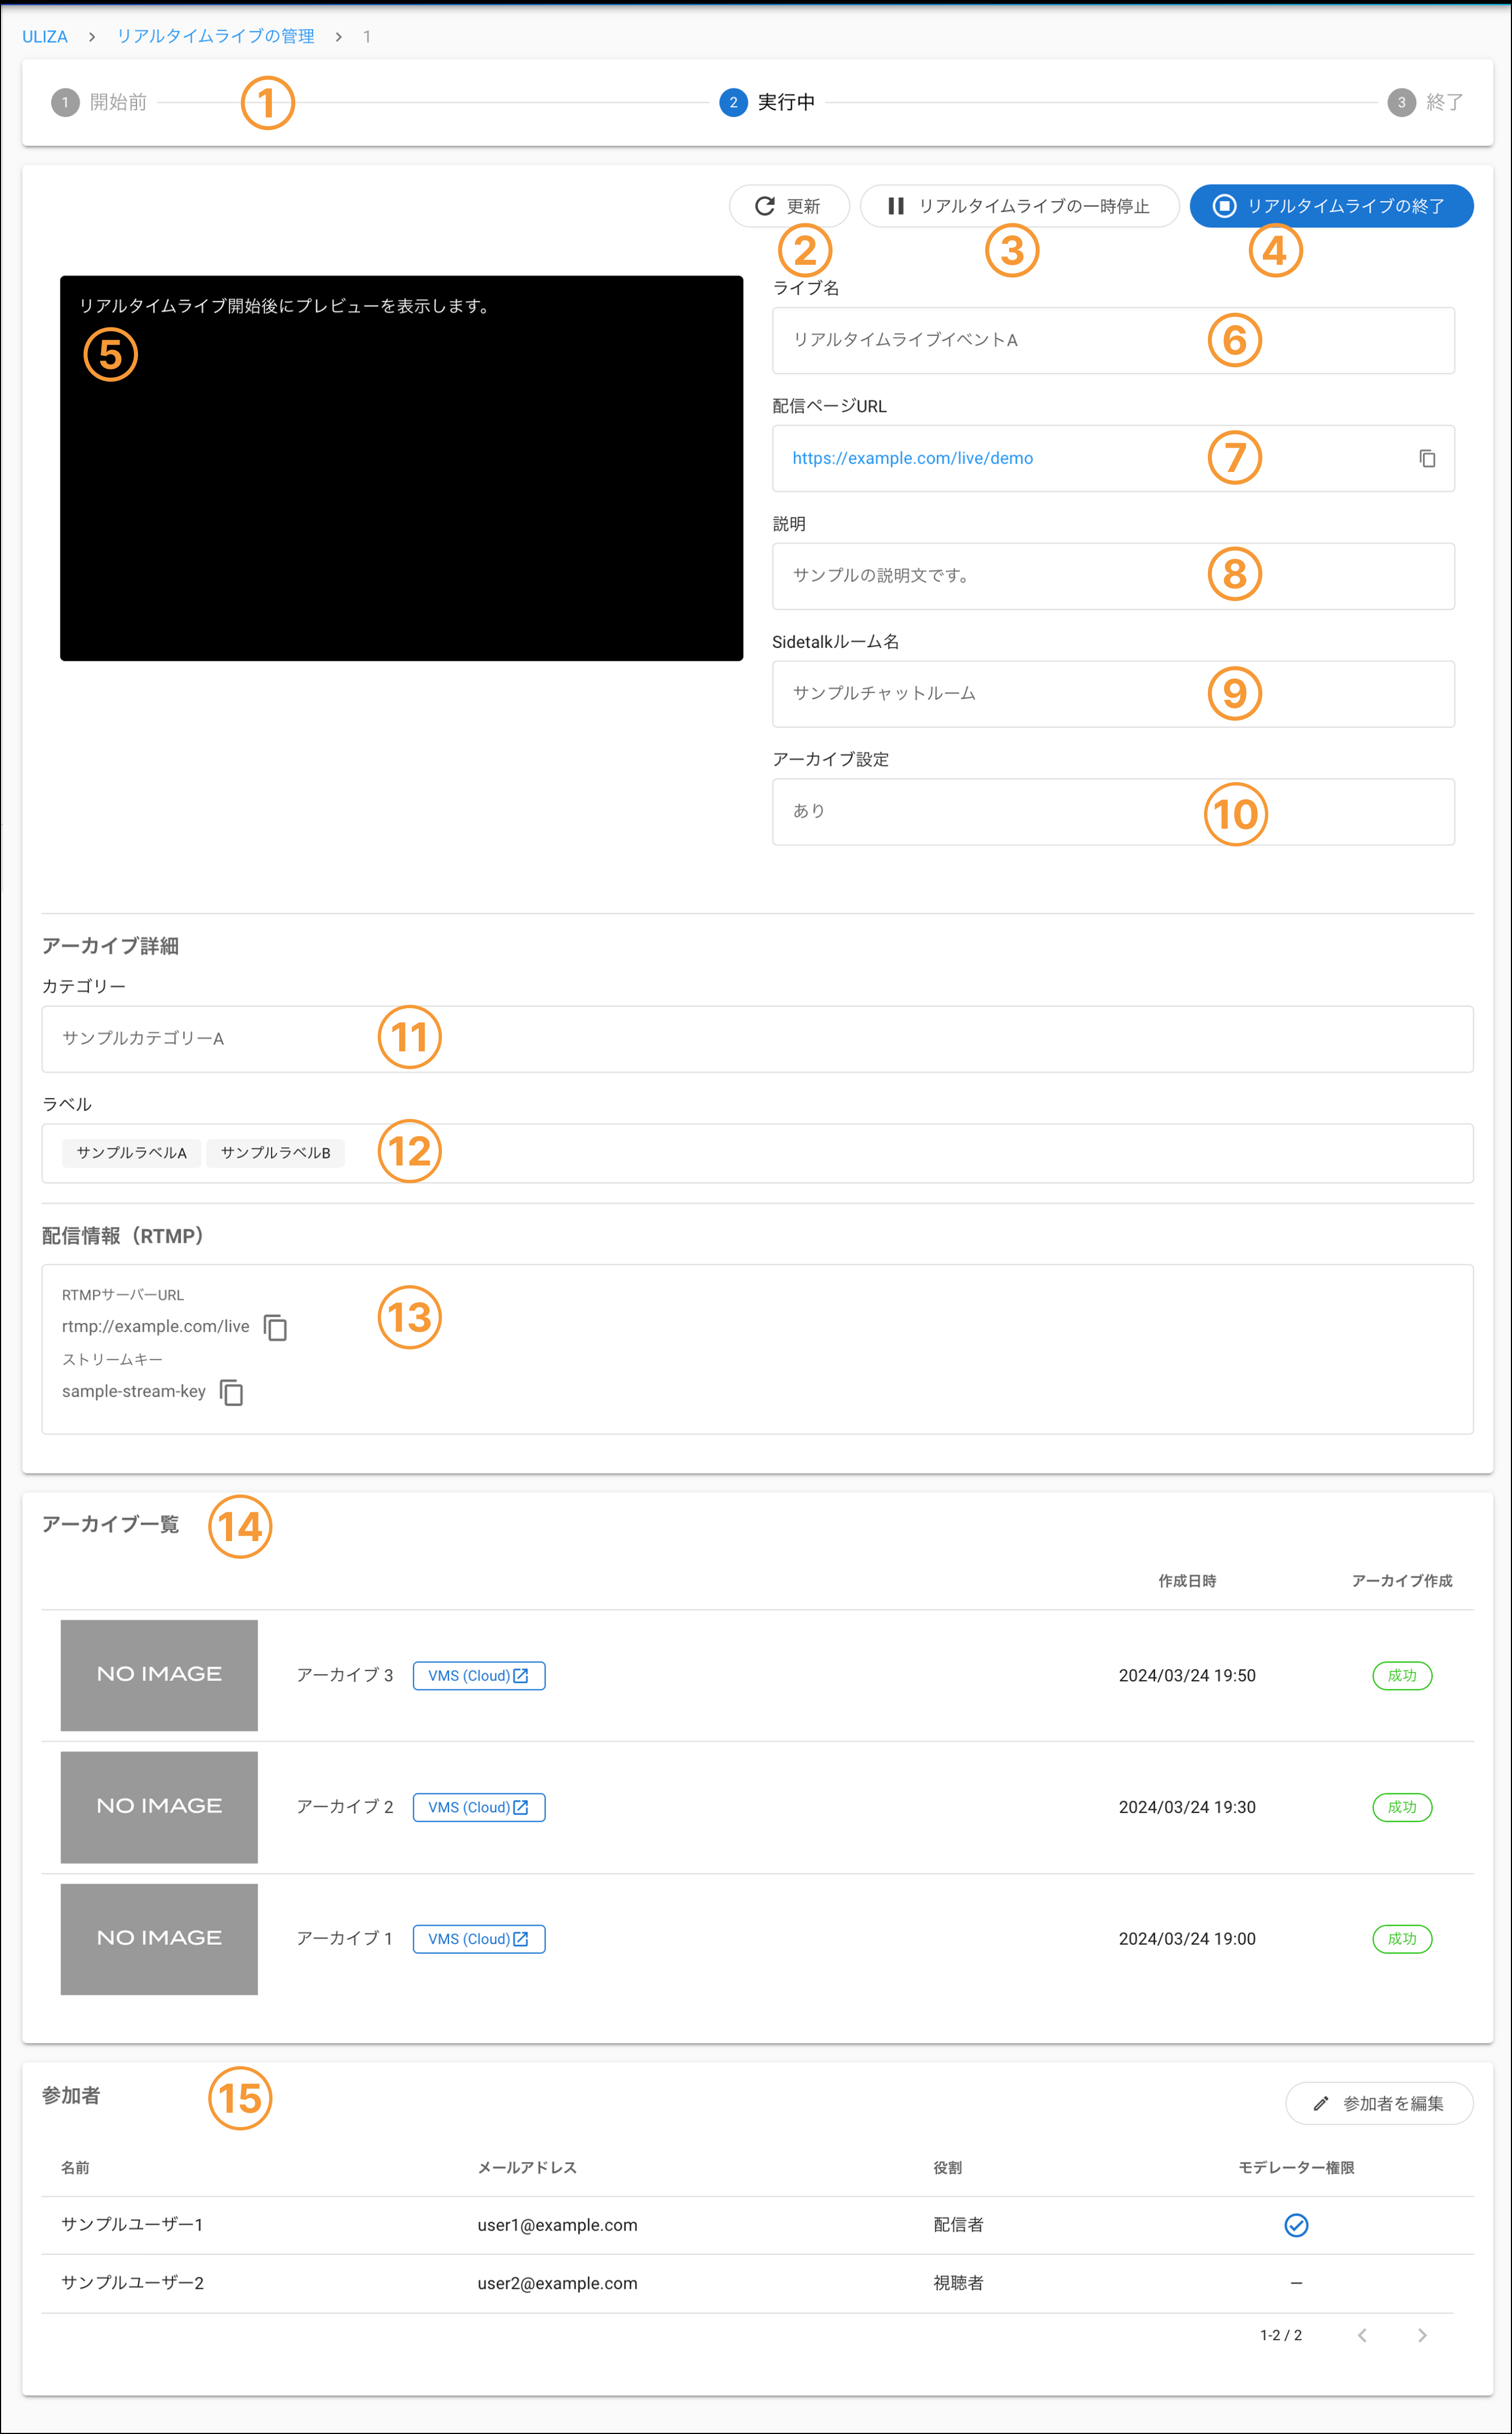End the realtime live with 終了 button
The height and width of the screenshot is (2434, 1512).
coord(1330,206)
